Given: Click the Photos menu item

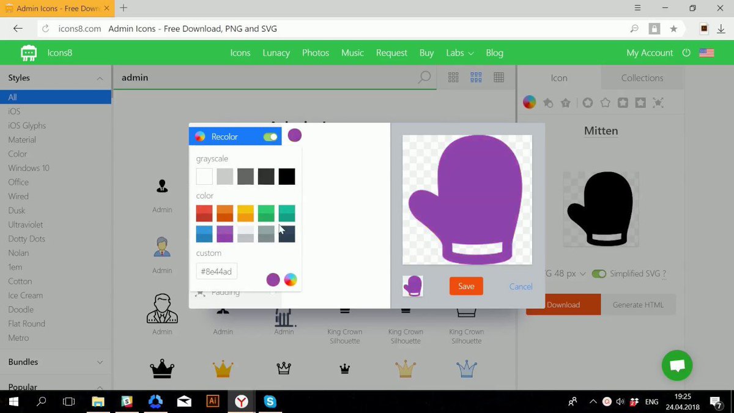Looking at the screenshot, I should click(315, 53).
